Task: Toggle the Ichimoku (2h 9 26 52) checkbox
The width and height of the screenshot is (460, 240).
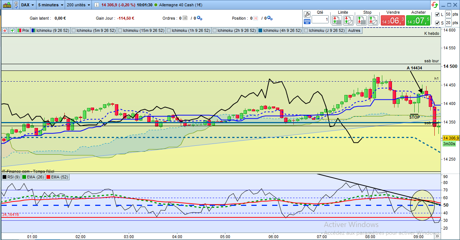Action: 214,30
